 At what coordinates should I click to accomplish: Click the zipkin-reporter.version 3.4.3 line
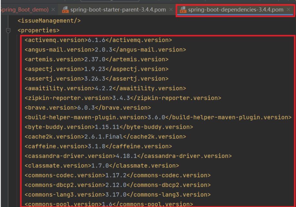click(123, 98)
